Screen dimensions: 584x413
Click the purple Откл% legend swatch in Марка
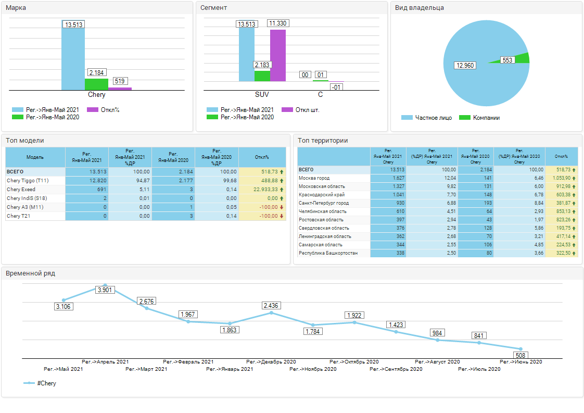pos(93,110)
